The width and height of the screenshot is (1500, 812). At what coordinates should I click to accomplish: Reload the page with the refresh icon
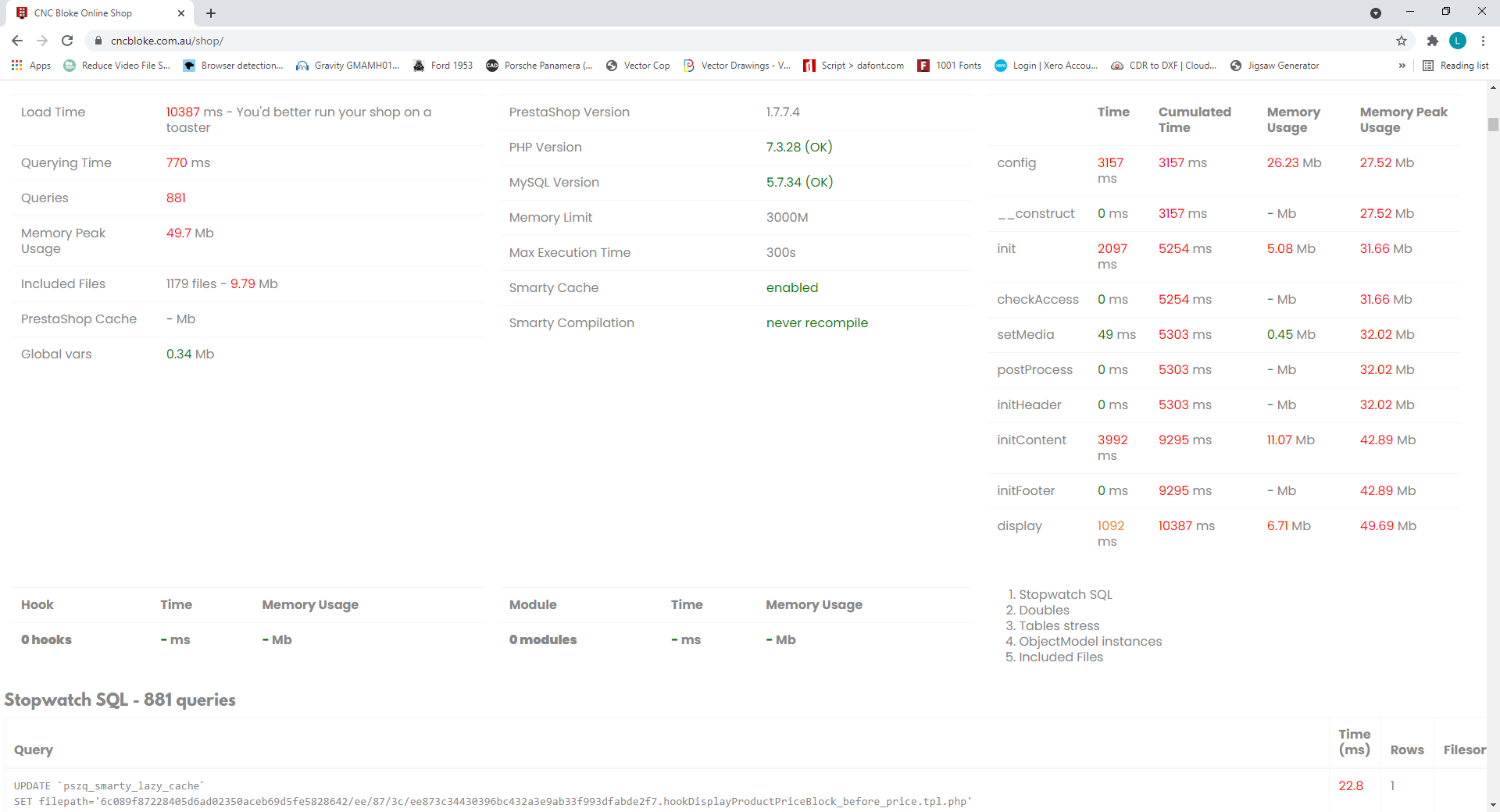point(67,41)
